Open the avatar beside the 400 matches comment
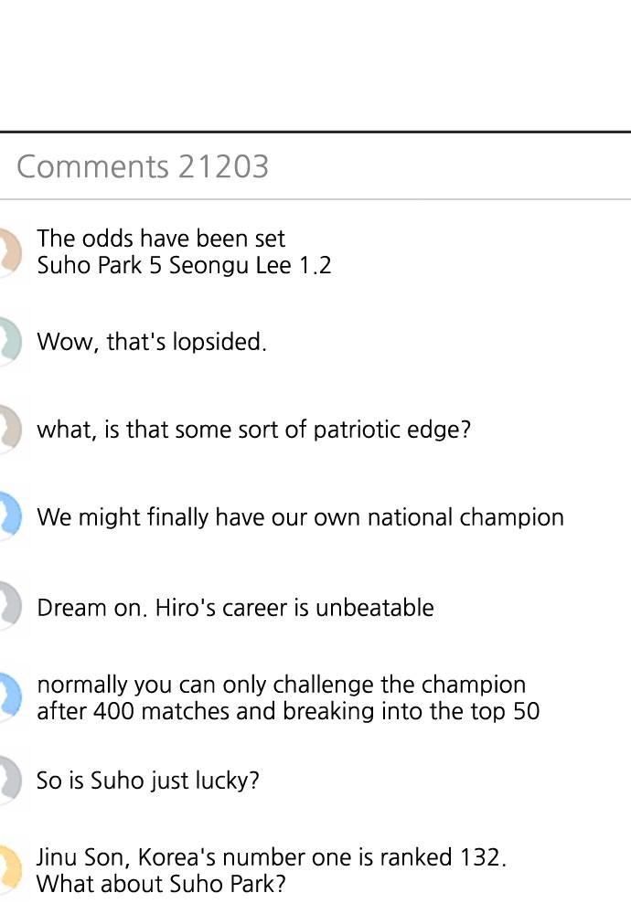This screenshot has height=914, width=631. (9, 697)
